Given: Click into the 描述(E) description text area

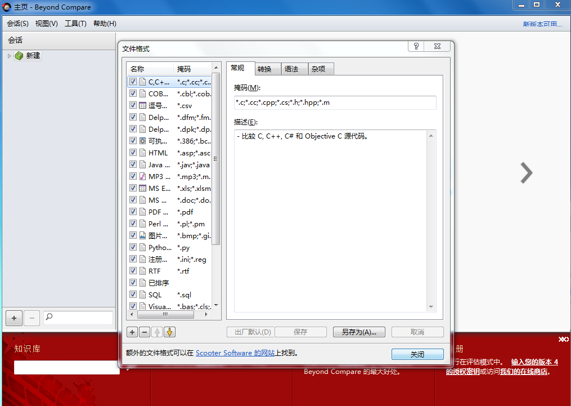Looking at the screenshot, I should 331,221.
